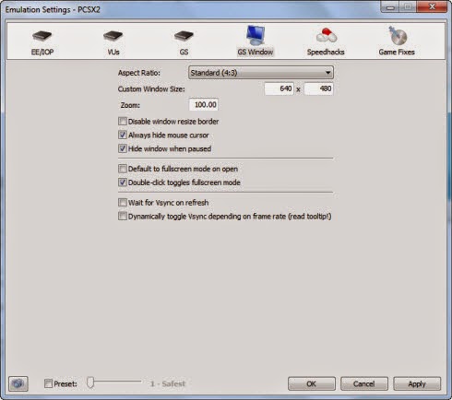The width and height of the screenshot is (452, 400).
Task: Enable Wait for Vsync on refresh
Action: [x=123, y=203]
